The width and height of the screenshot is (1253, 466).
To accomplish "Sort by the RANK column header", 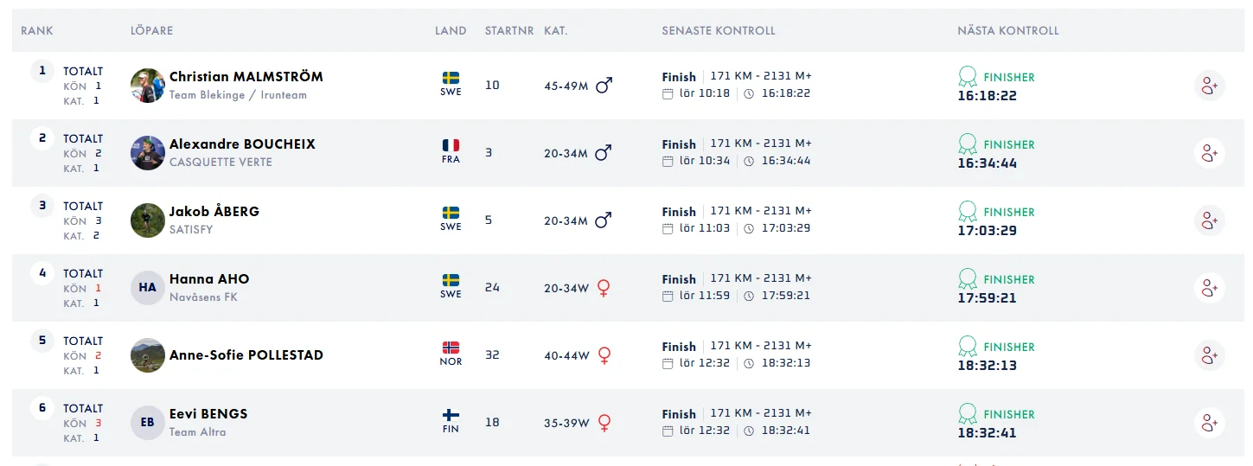I will coord(37,30).
